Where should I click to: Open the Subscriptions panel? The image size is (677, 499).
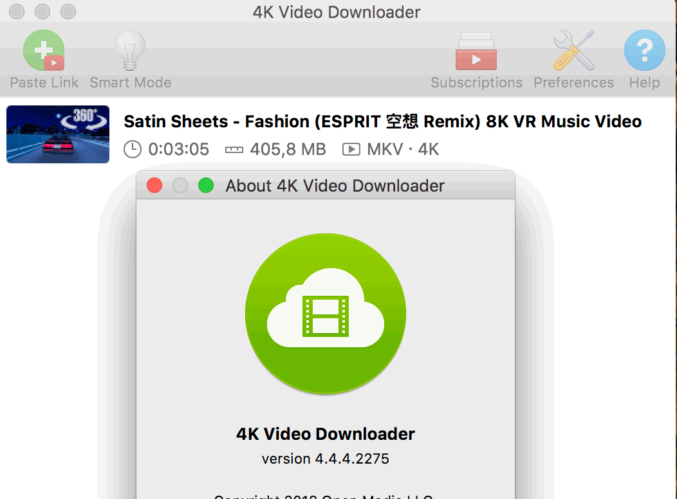tap(476, 51)
